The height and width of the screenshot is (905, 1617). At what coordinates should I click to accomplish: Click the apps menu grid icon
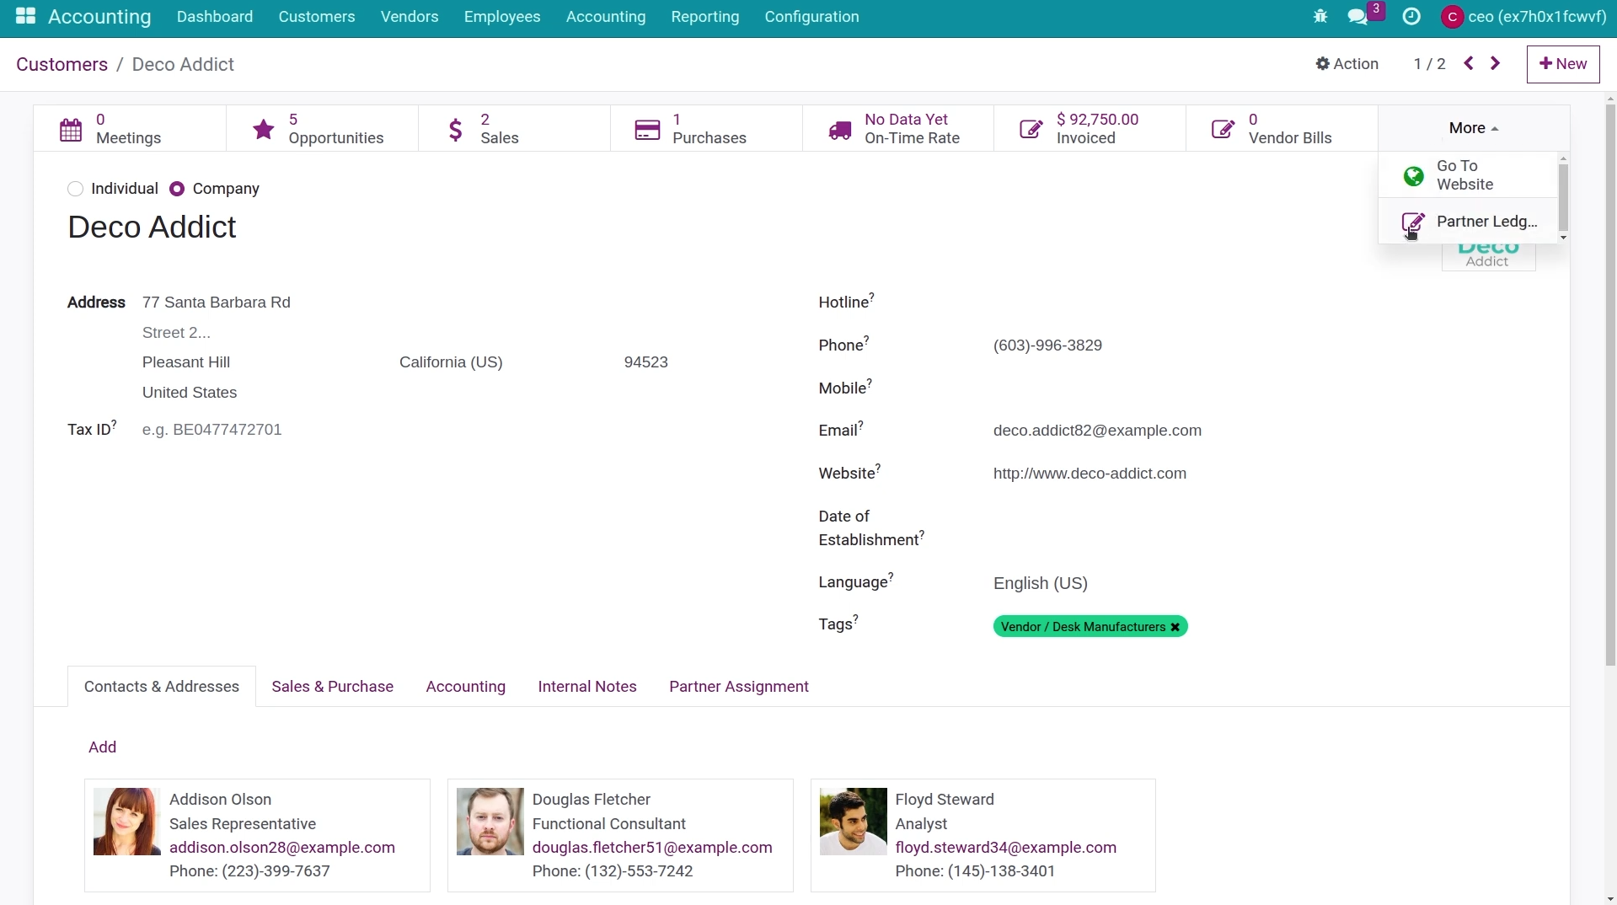tap(24, 17)
